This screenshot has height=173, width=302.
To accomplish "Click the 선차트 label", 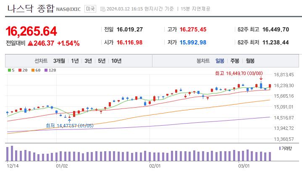I will pyautogui.click(x=41, y=61).
